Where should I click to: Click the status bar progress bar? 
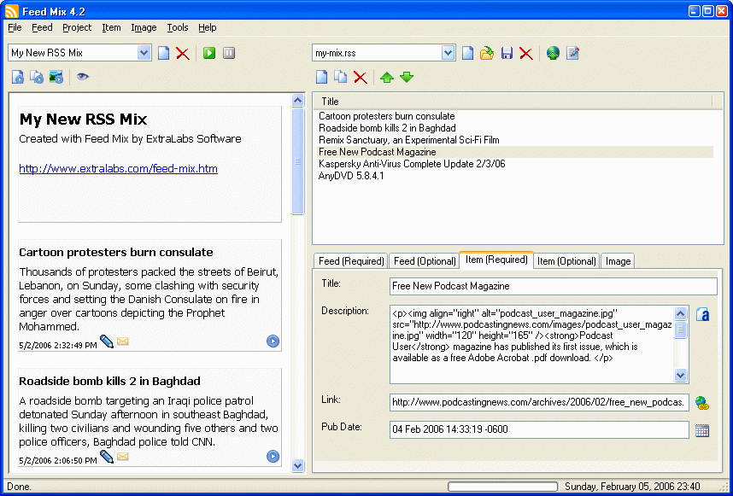pyautogui.click(x=502, y=487)
